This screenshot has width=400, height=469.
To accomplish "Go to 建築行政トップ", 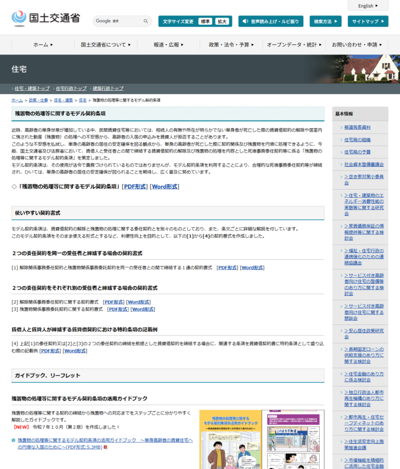I will tap(108, 89).
